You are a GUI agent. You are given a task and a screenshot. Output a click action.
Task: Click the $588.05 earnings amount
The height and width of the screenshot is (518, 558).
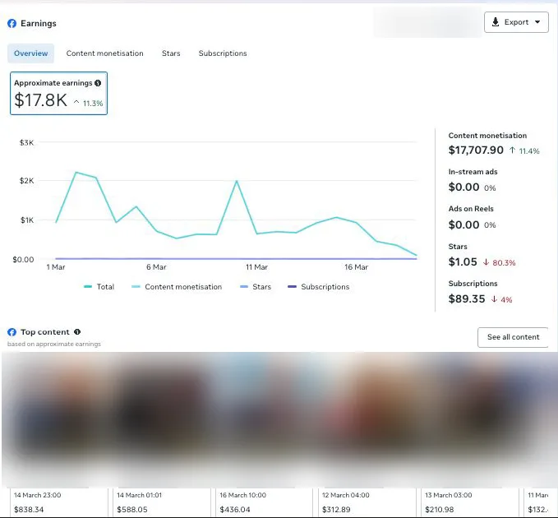pos(132,510)
